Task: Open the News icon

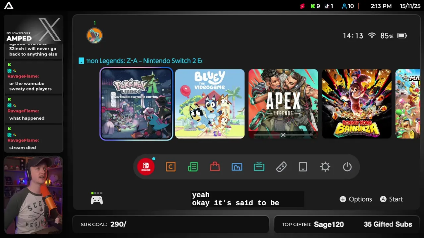Action: pyautogui.click(x=193, y=167)
